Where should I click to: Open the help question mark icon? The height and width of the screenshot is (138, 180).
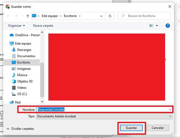(x=168, y=26)
